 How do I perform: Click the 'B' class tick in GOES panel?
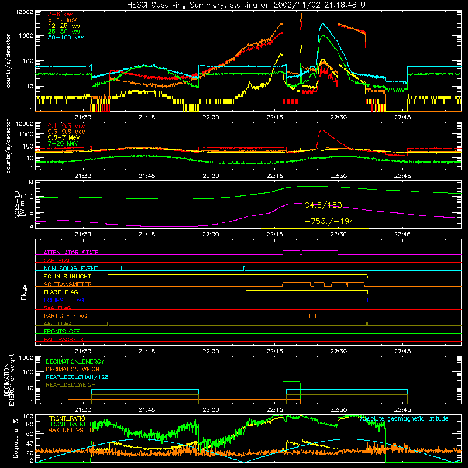tap(31, 213)
